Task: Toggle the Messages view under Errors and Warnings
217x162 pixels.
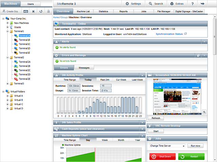Action: [x=84, y=67]
